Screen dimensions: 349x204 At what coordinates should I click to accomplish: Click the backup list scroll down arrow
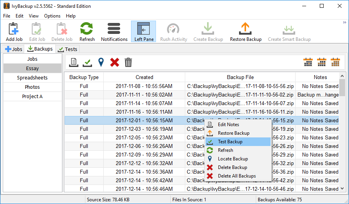pos(342,189)
